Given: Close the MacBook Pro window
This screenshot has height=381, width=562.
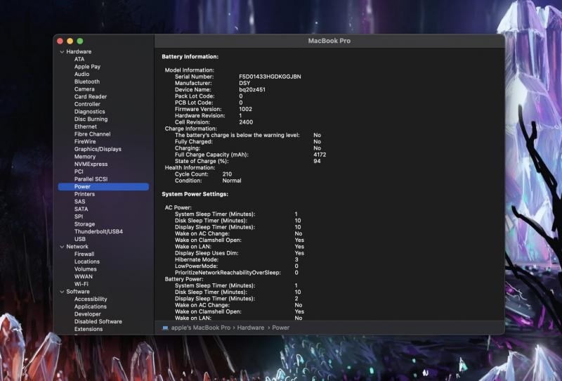Looking at the screenshot, I should (x=60, y=41).
